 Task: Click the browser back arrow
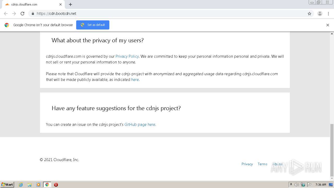(6, 14)
